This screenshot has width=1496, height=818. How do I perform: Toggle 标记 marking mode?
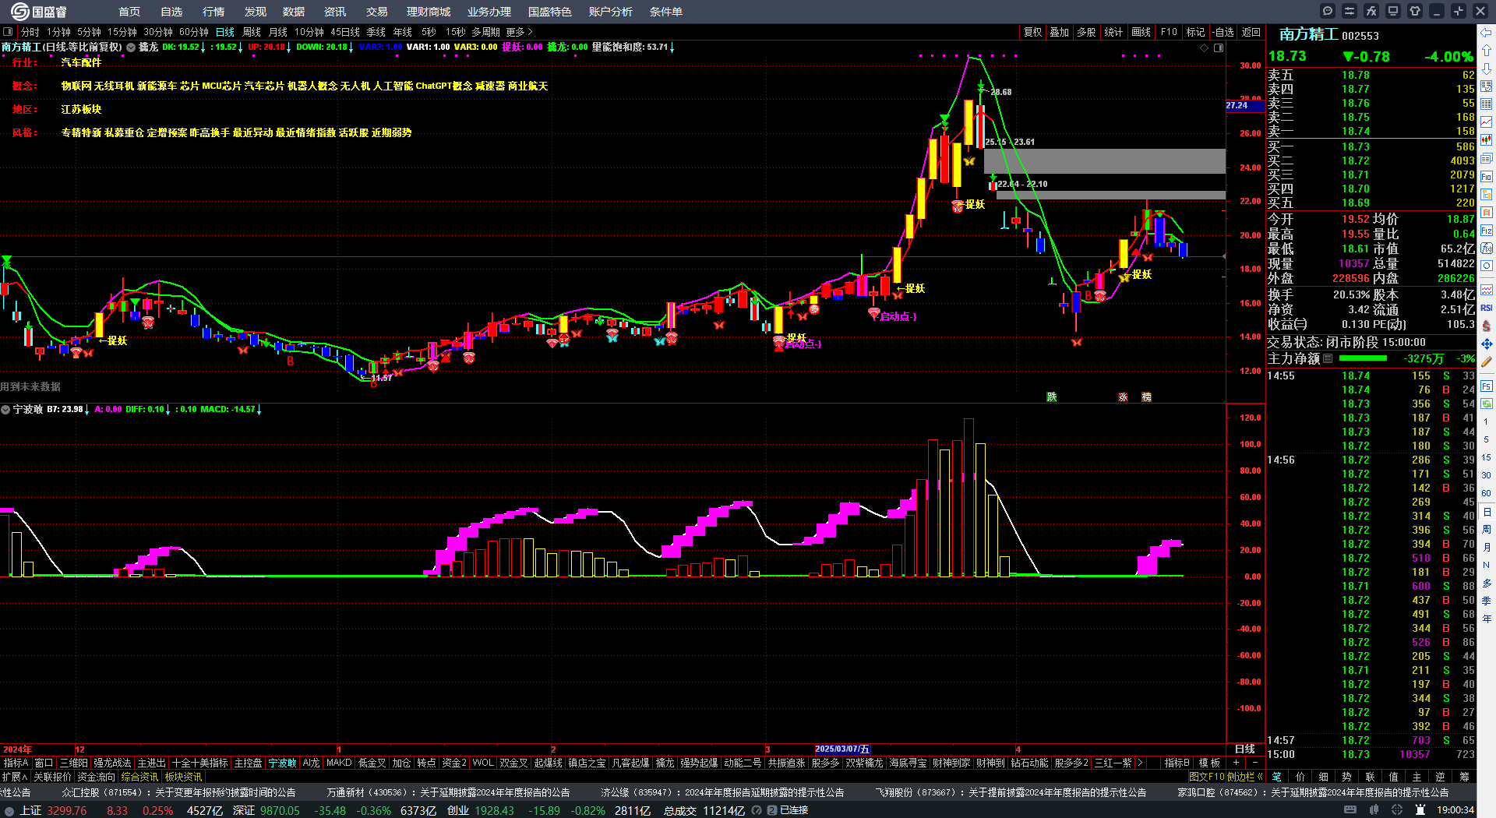tap(1195, 32)
